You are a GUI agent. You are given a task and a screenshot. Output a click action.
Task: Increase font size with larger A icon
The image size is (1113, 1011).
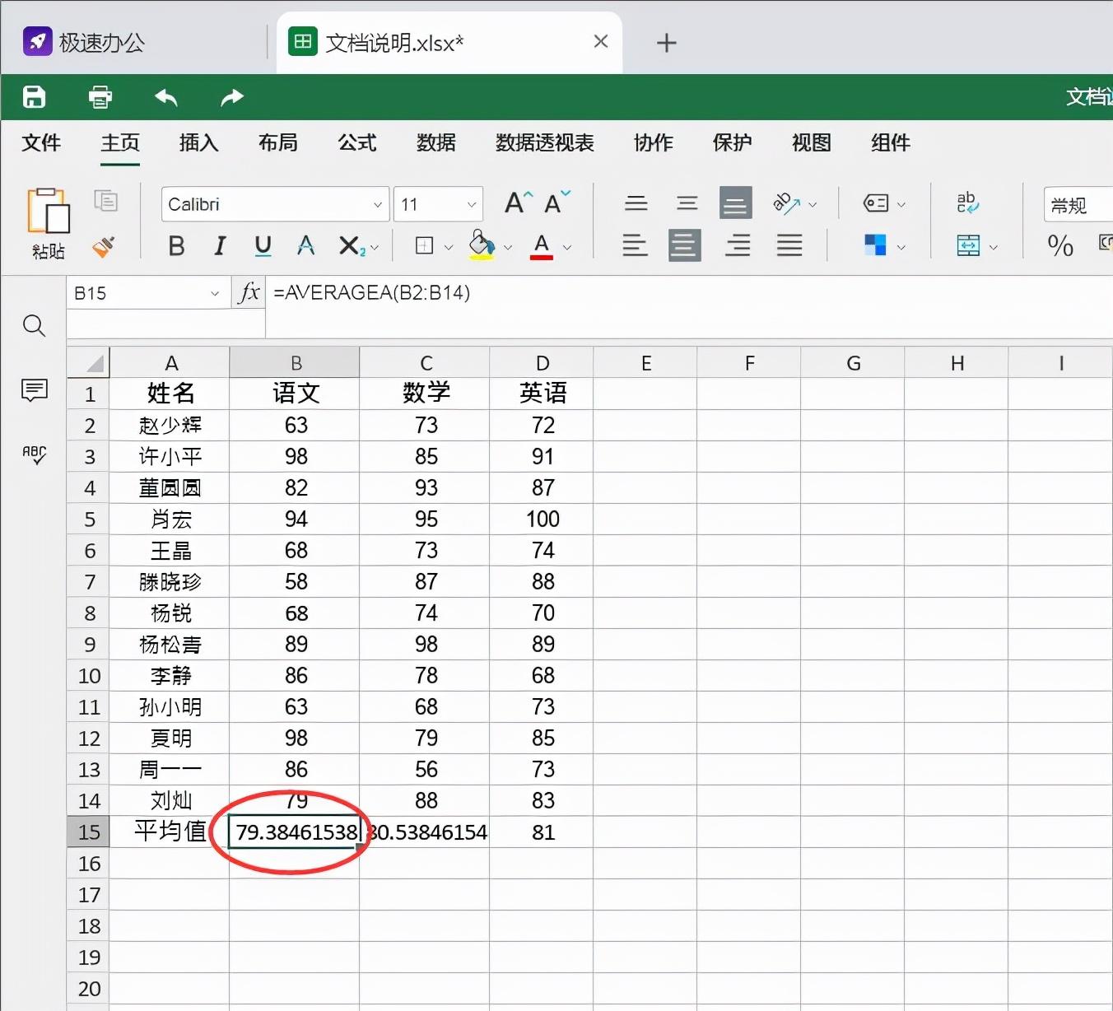coord(519,203)
